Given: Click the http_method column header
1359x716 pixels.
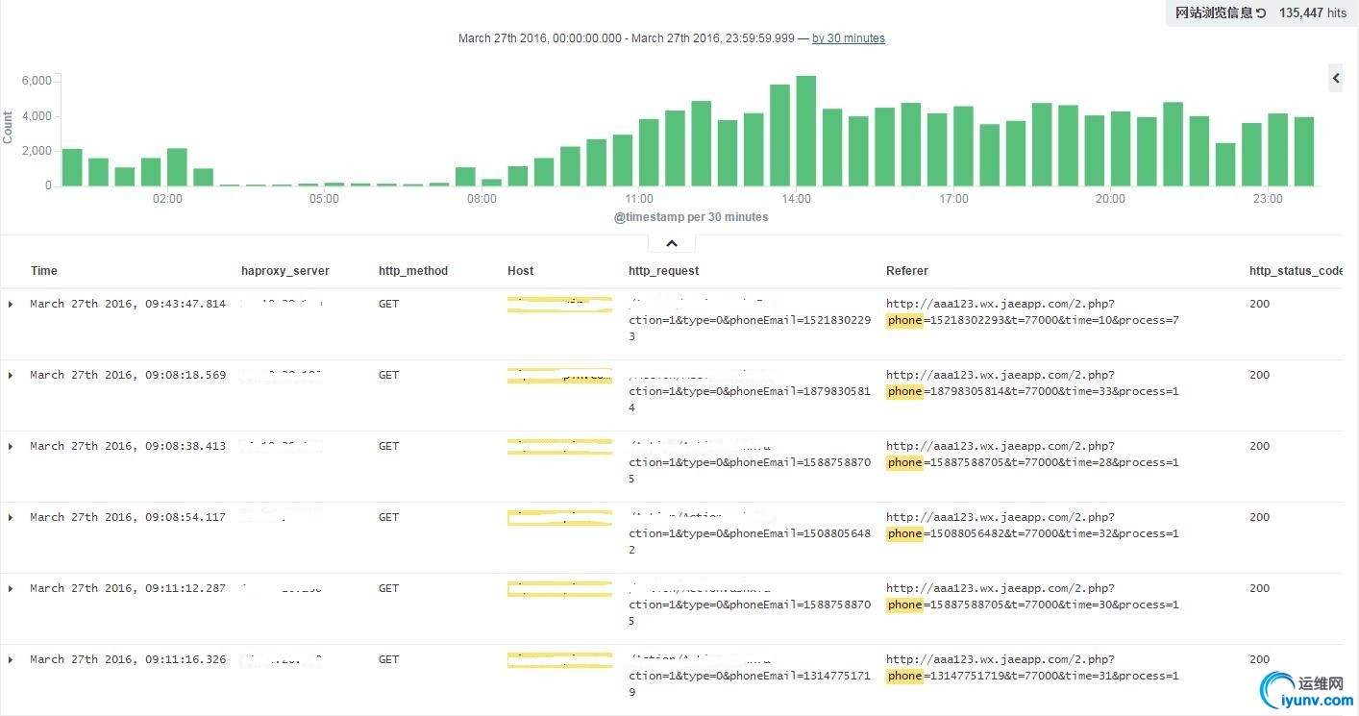Looking at the screenshot, I should 413,271.
